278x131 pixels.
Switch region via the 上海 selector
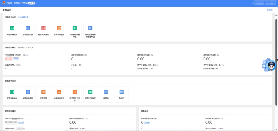(32, 3)
